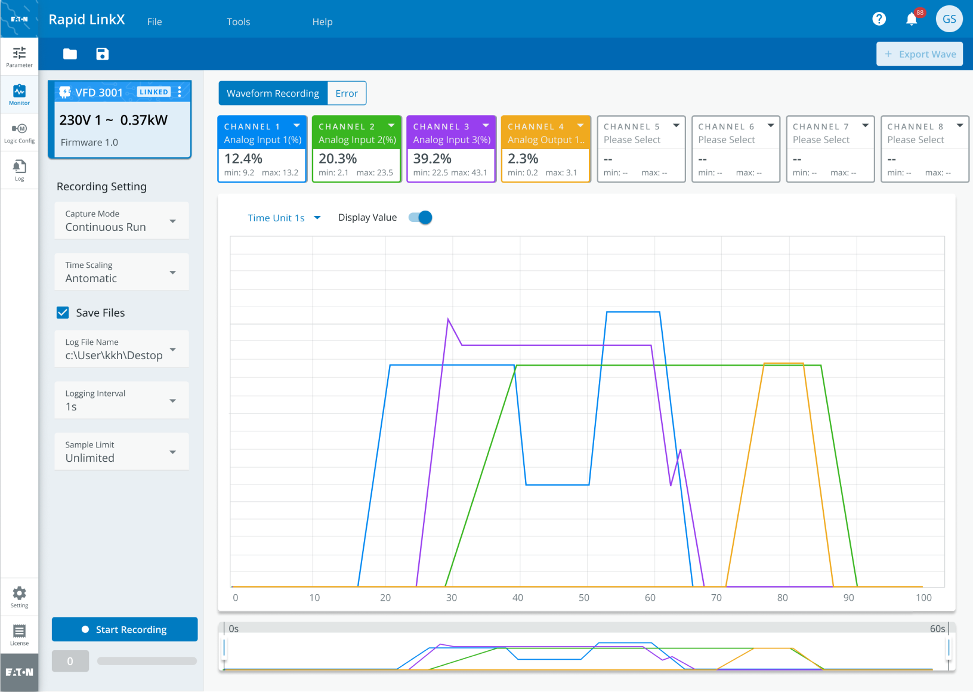Open the Time Unit 1s dropdown
Screen dimensions: 973x692
(x=285, y=218)
